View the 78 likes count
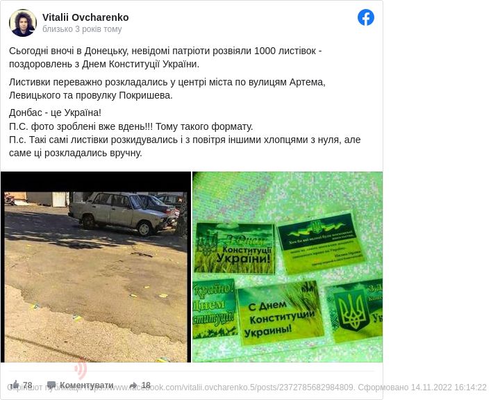Image resolution: width=500 pixels, height=400 pixels. (28, 385)
